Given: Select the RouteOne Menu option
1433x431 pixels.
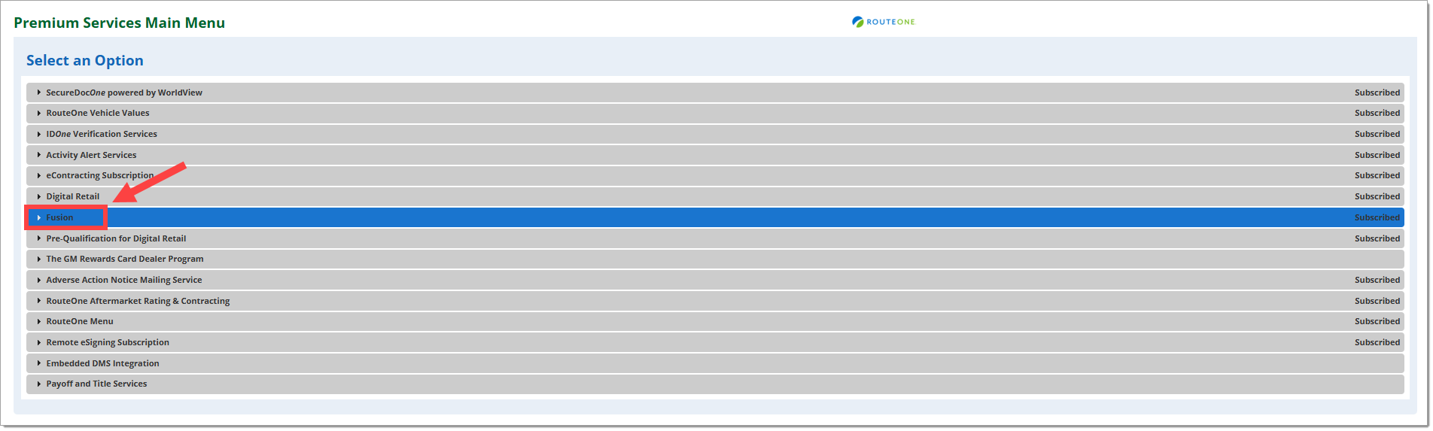Looking at the screenshot, I should (x=80, y=321).
